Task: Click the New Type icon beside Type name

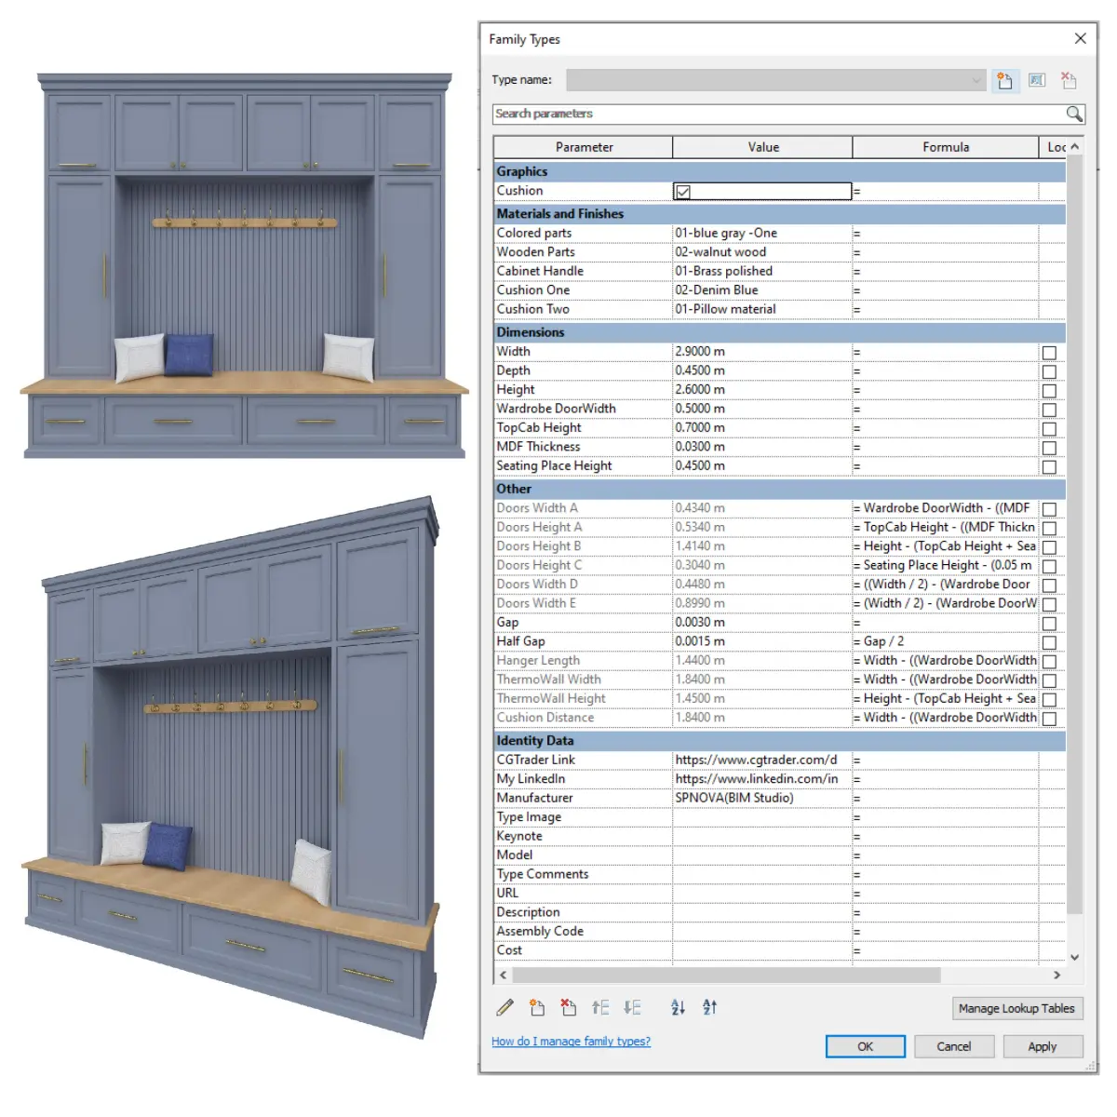Action: coord(1004,81)
